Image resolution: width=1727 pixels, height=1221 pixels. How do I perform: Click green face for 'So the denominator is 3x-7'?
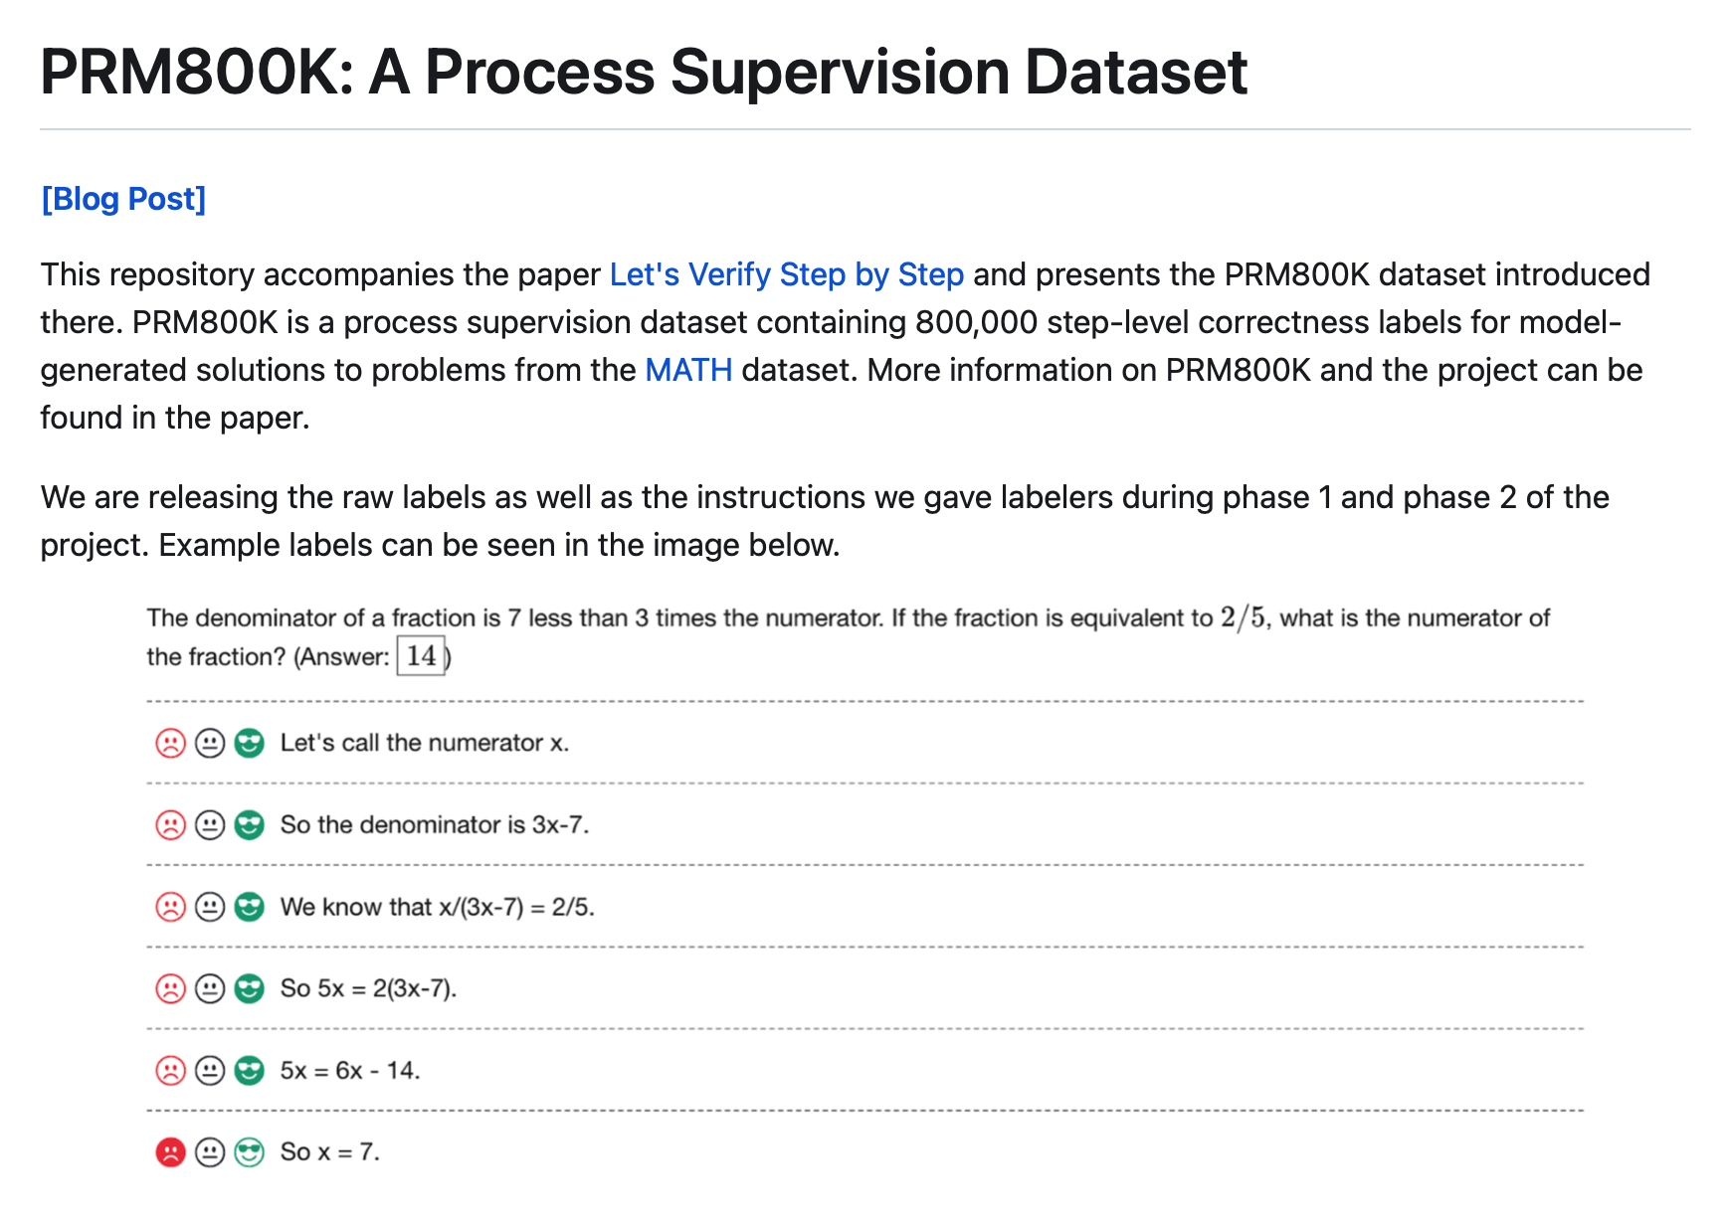pos(249,825)
